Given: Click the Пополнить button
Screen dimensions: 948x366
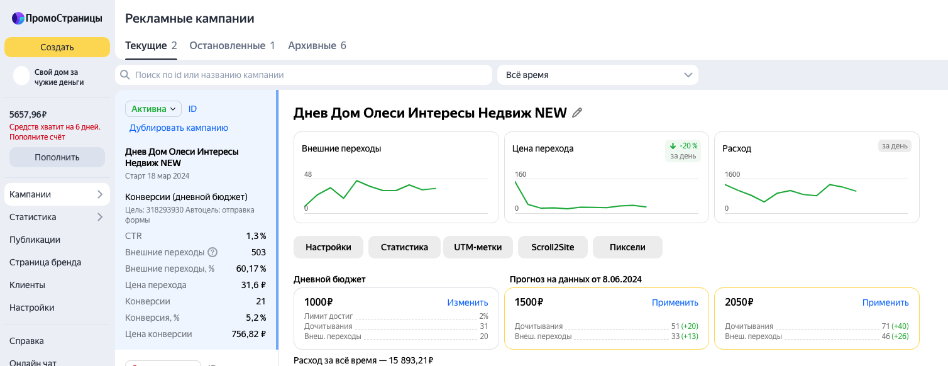Looking at the screenshot, I should [x=57, y=157].
